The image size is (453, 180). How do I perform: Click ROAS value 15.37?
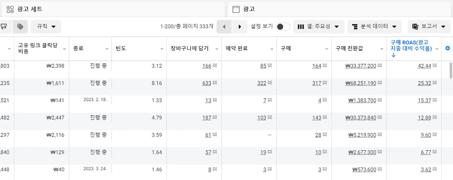[x=424, y=101]
